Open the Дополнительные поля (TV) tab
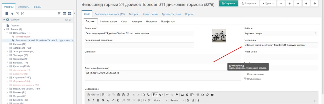The width and height of the screenshot is (324, 104). 109,14
